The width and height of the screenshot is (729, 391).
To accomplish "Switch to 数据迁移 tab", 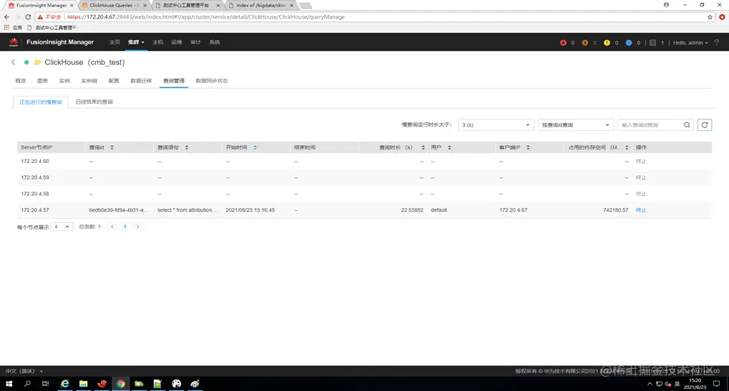I will (x=141, y=81).
